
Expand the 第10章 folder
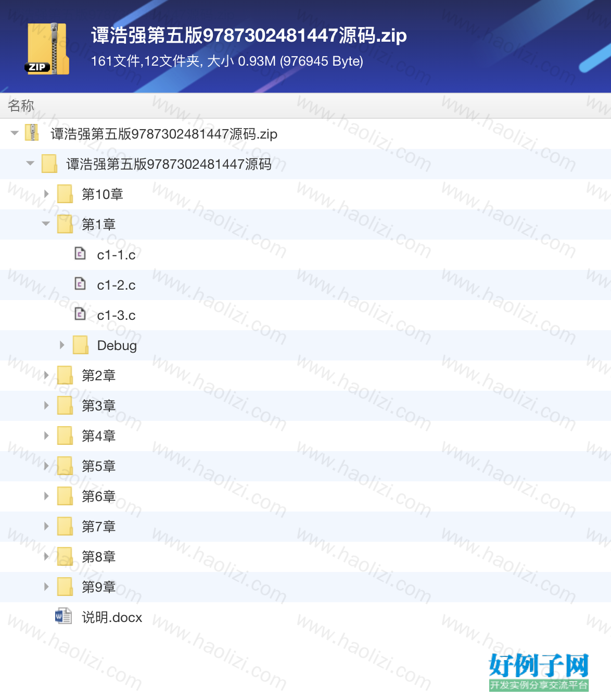coord(46,194)
